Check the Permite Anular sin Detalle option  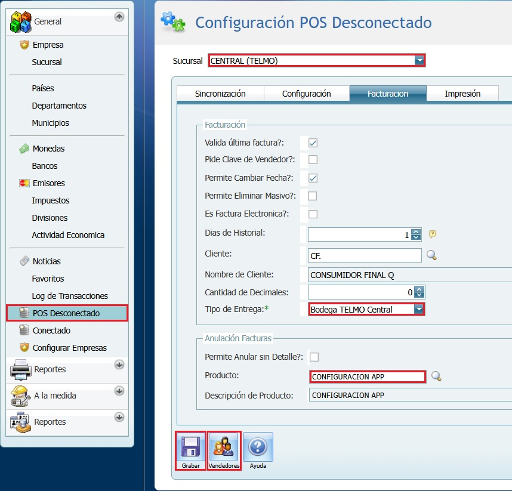pos(314,356)
